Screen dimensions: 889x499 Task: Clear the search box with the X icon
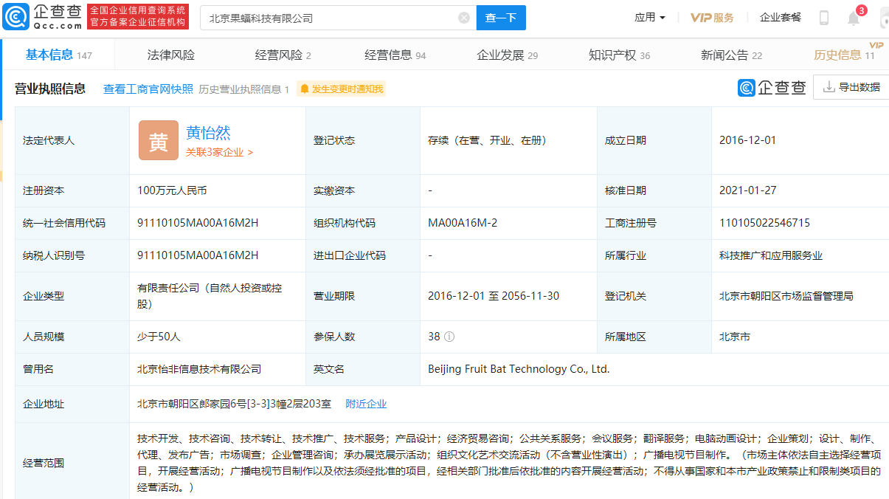[464, 18]
